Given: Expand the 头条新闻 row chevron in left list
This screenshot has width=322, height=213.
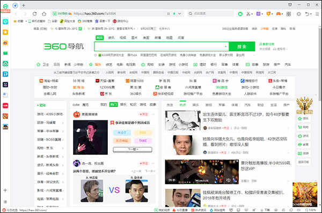Looking at the screenshot, I should point(63,156).
